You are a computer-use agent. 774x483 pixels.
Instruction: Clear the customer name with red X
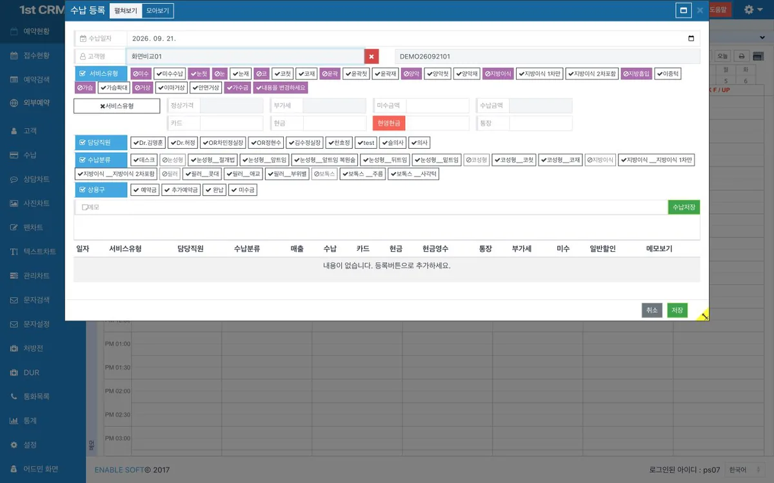(372, 57)
